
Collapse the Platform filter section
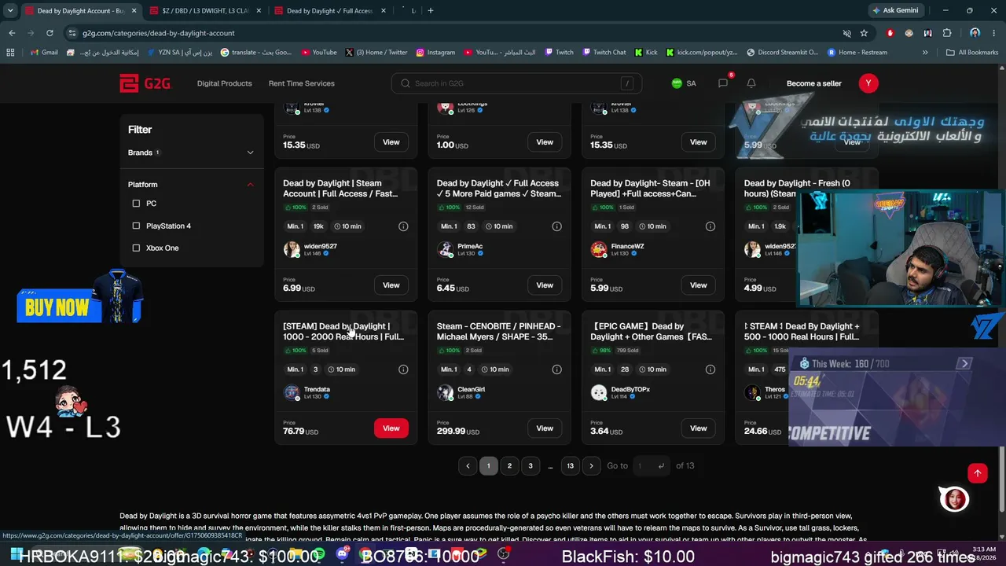pos(191,185)
